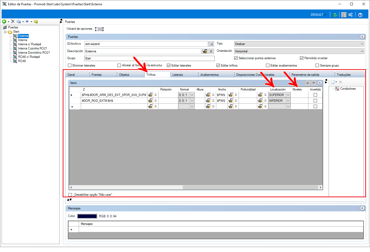Open the DEFAULT dropdown in the blue header
This screenshot has height=252, width=370.
pyautogui.click(x=318, y=15)
